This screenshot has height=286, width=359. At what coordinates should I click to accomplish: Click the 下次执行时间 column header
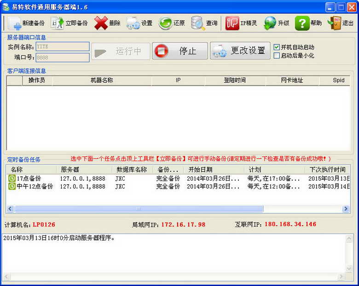coord(327,169)
